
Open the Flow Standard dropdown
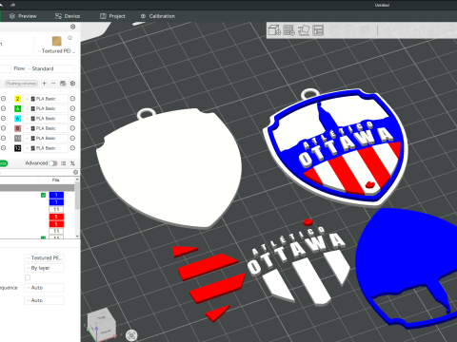[x=50, y=68]
